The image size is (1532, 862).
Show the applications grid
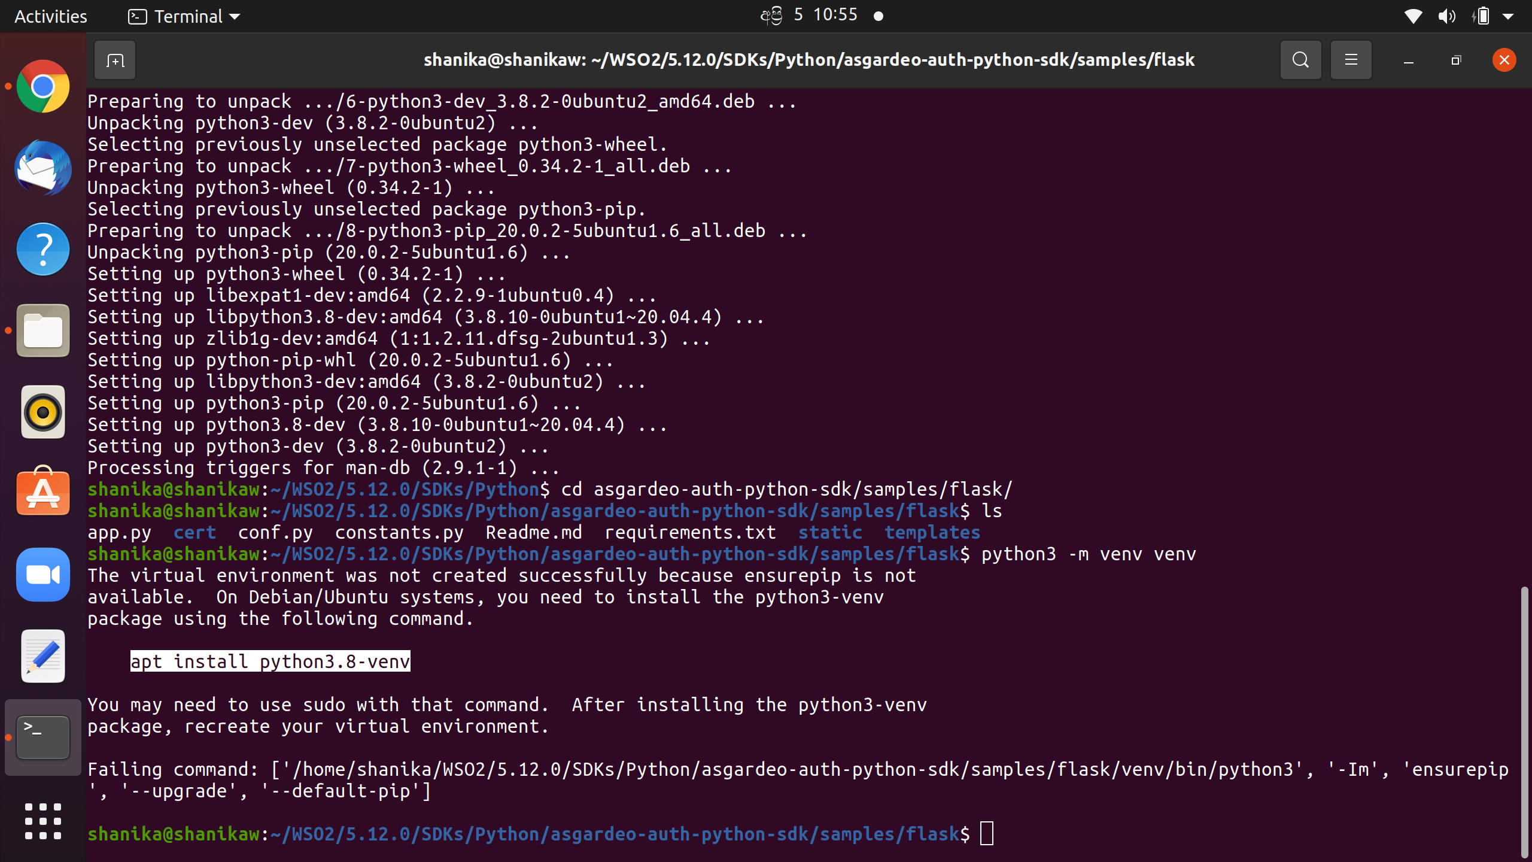[43, 821]
